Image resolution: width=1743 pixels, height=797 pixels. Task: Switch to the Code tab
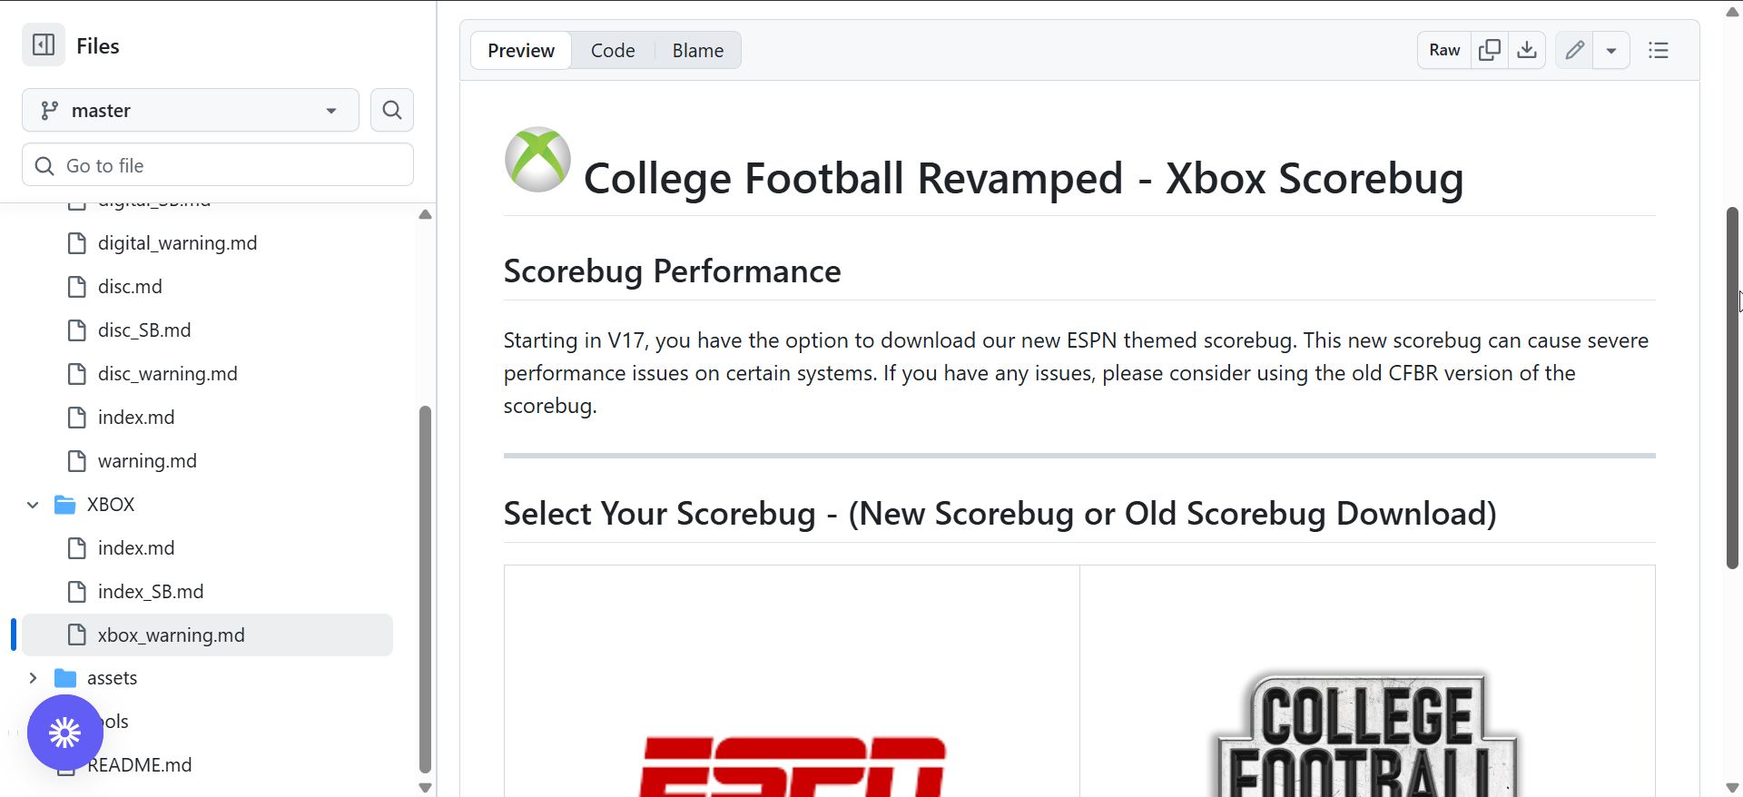tap(613, 51)
